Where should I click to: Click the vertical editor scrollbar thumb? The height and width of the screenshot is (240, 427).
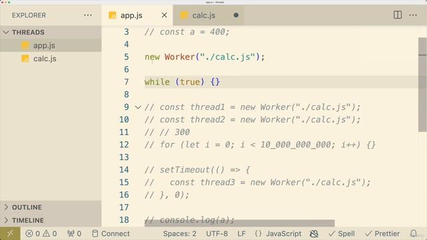coord(422,85)
